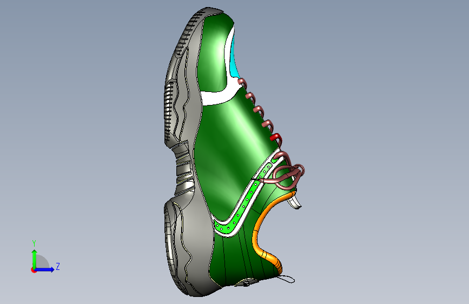Viewport: 469px width, 304px height.
Task: Select the white pull tab near laces
Action: (295, 201)
